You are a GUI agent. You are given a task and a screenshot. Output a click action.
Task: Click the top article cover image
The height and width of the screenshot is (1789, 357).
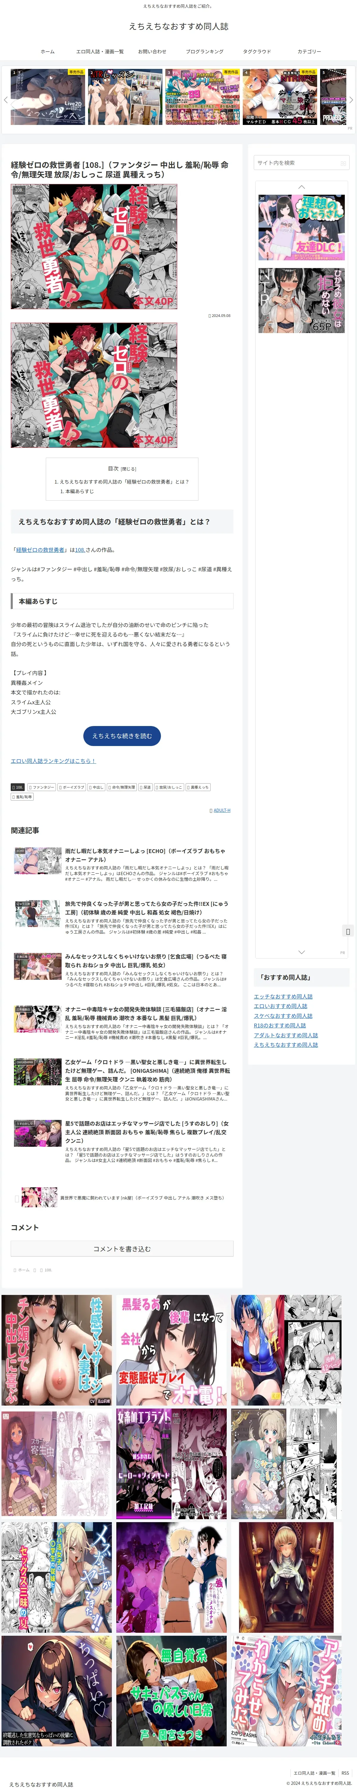(94, 247)
